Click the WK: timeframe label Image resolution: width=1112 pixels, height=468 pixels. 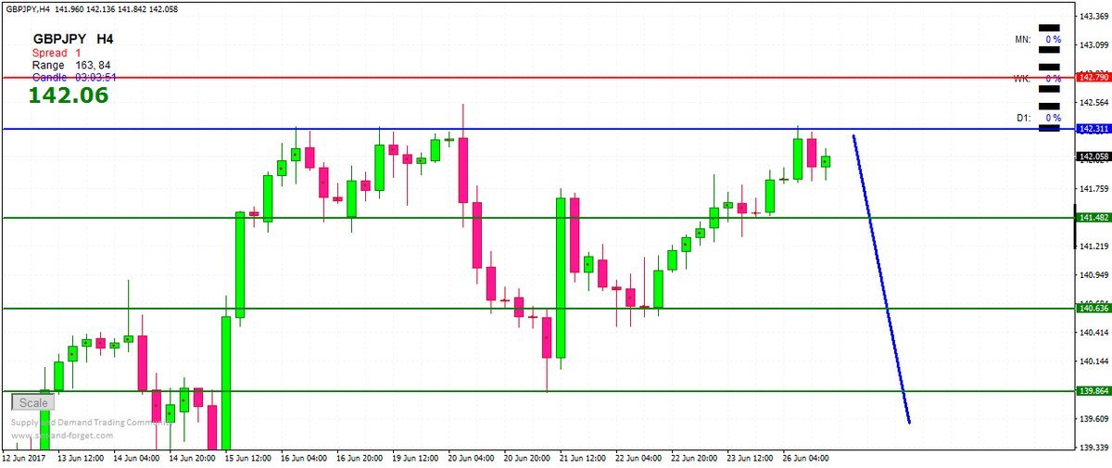tap(1023, 79)
